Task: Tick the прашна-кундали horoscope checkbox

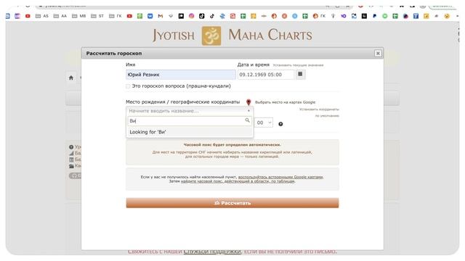Action: [128, 86]
